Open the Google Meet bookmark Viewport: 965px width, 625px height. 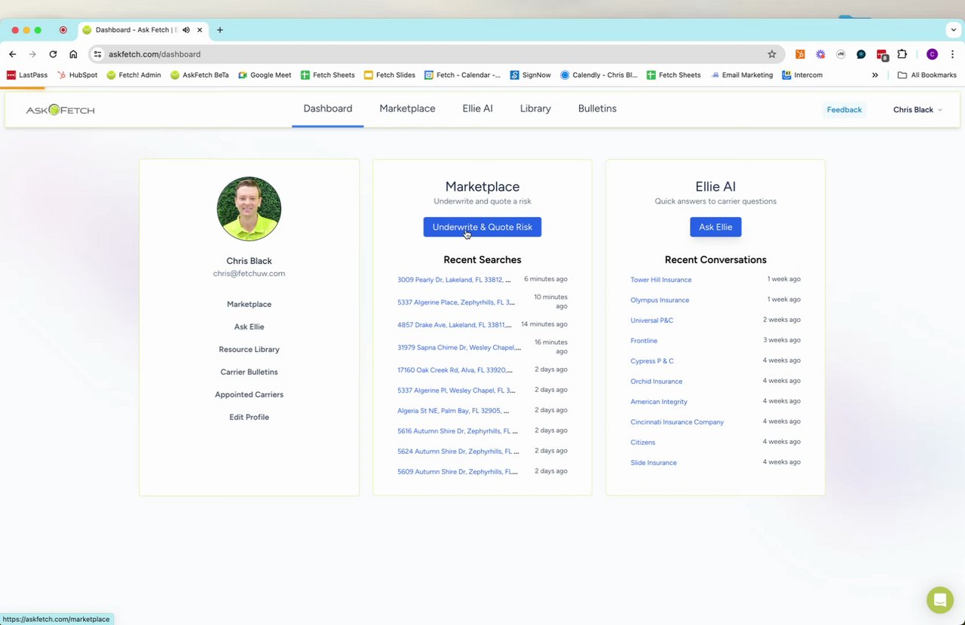[265, 75]
